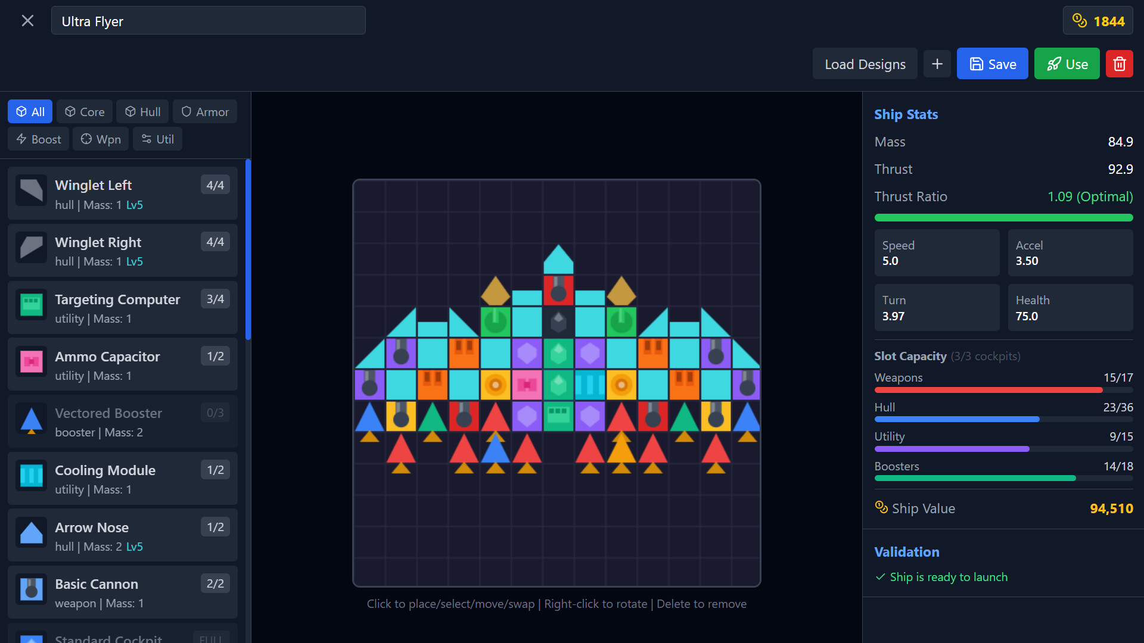Select the Basic Cannon weapon
Viewport: 1144px width, 643px height.
point(122,592)
